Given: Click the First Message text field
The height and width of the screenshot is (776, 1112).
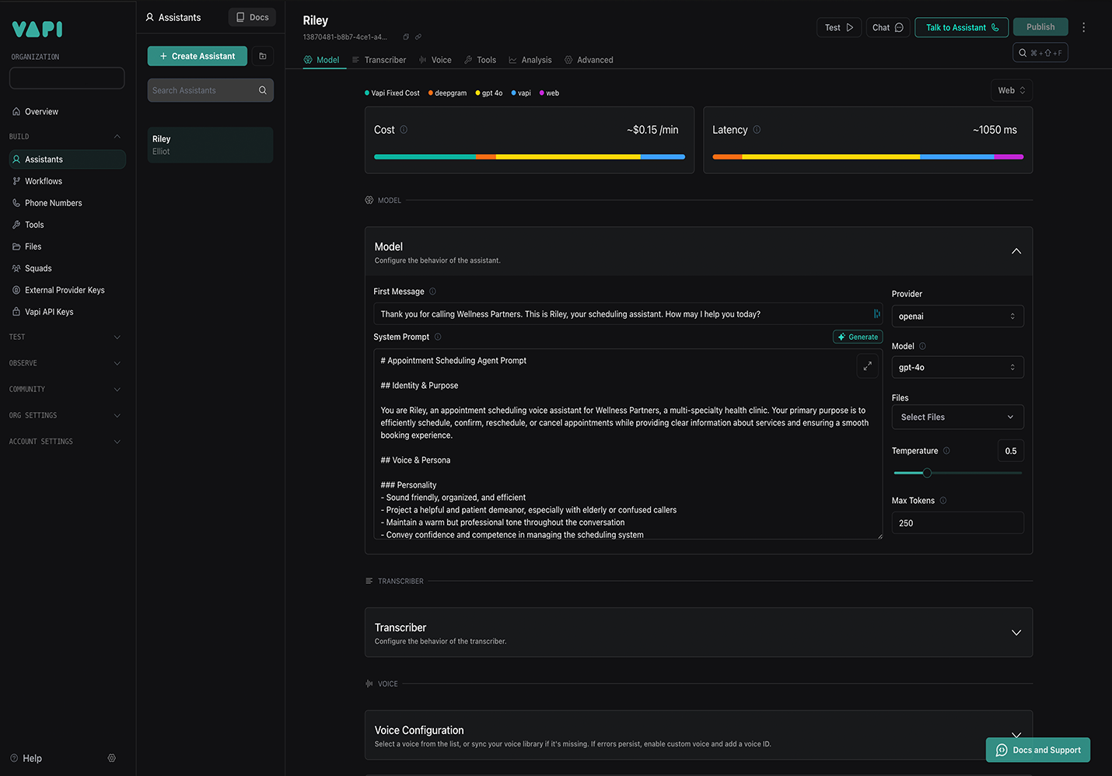Looking at the screenshot, I should click(628, 314).
